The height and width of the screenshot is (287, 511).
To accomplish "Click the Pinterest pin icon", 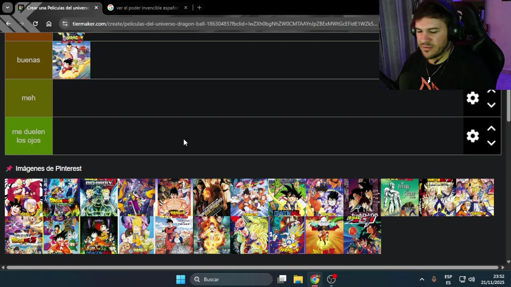I will (9, 169).
